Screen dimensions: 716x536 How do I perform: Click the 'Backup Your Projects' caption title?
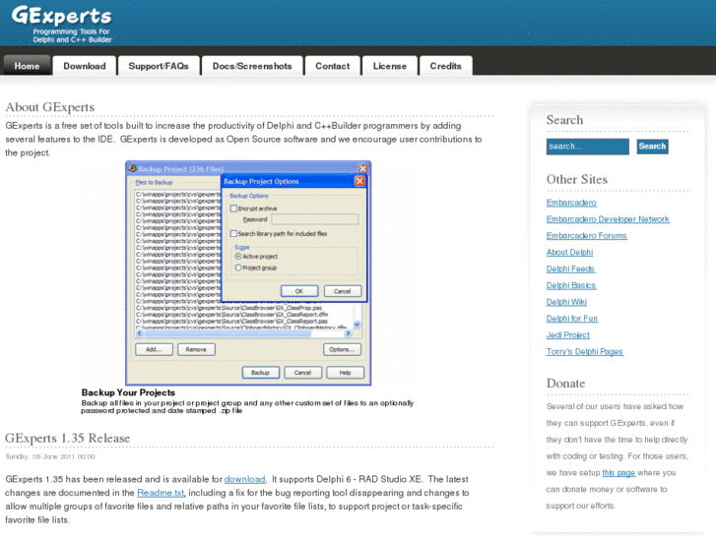[x=128, y=392]
